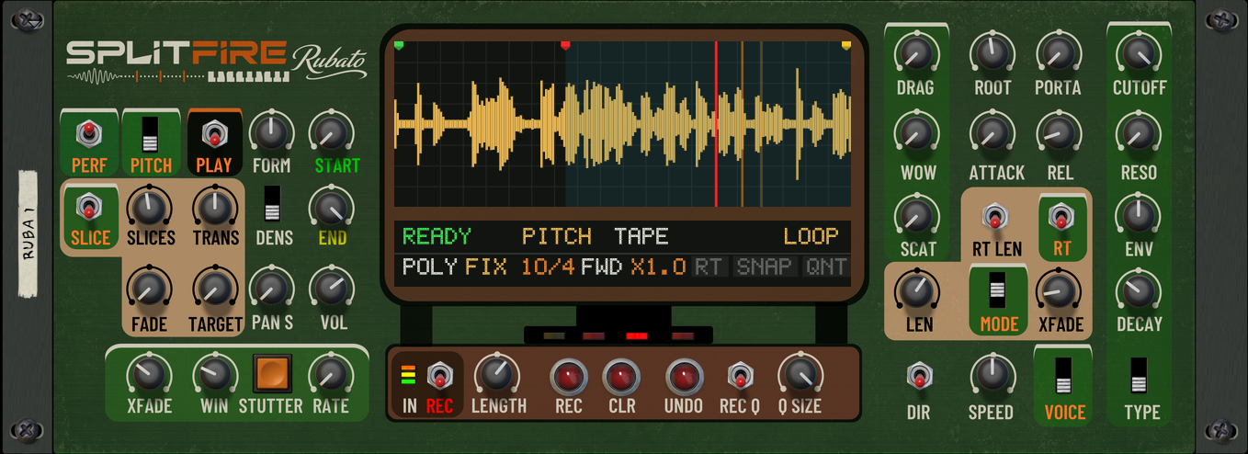Click the ENV knob
Image resolution: width=1248 pixels, height=454 pixels.
1139,216
